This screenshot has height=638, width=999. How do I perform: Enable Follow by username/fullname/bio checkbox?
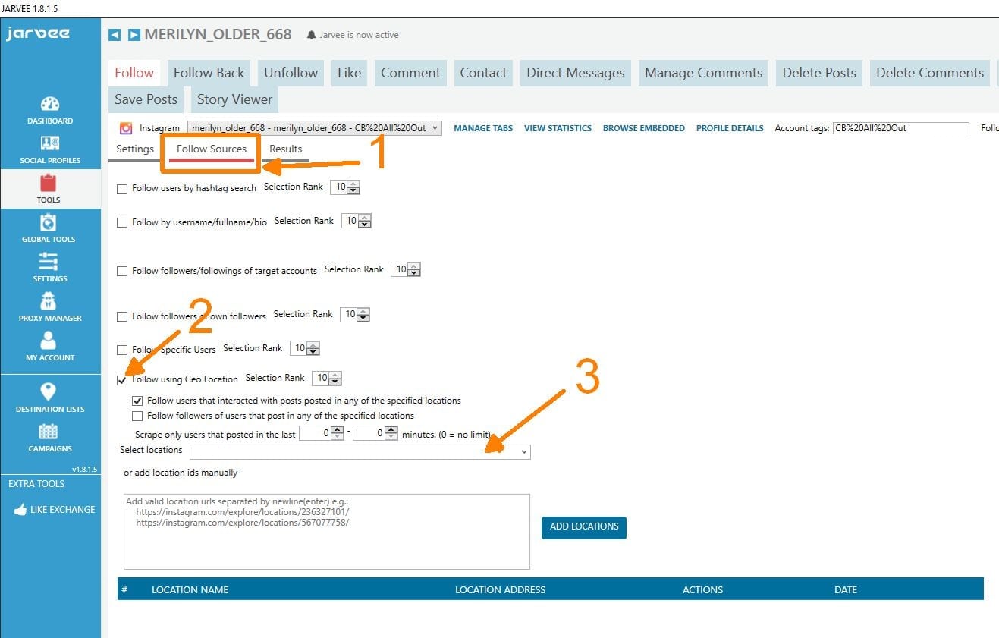coord(122,223)
